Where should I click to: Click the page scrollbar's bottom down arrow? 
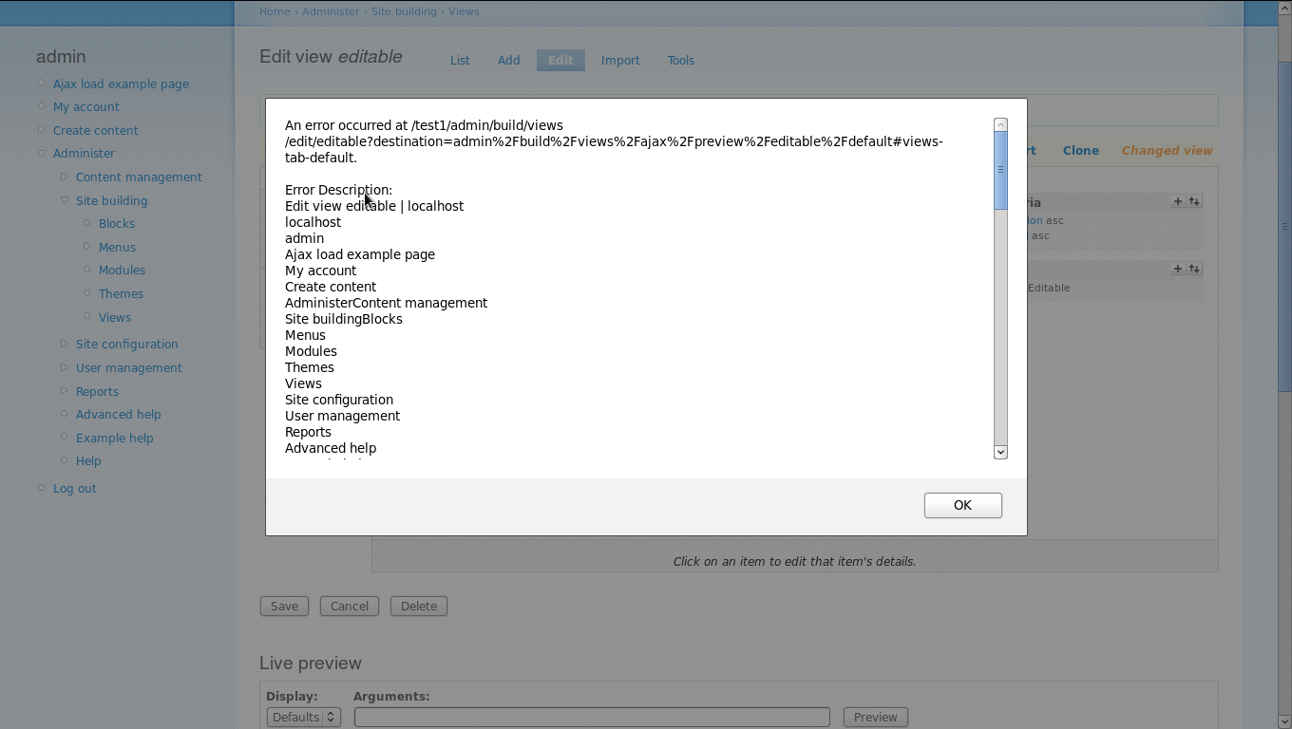1284,721
